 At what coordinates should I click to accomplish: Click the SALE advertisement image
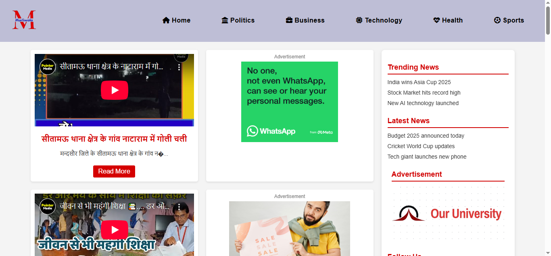[x=290, y=229]
